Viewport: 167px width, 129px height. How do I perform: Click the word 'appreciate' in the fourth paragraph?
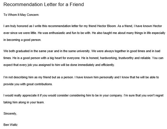[29, 95]
